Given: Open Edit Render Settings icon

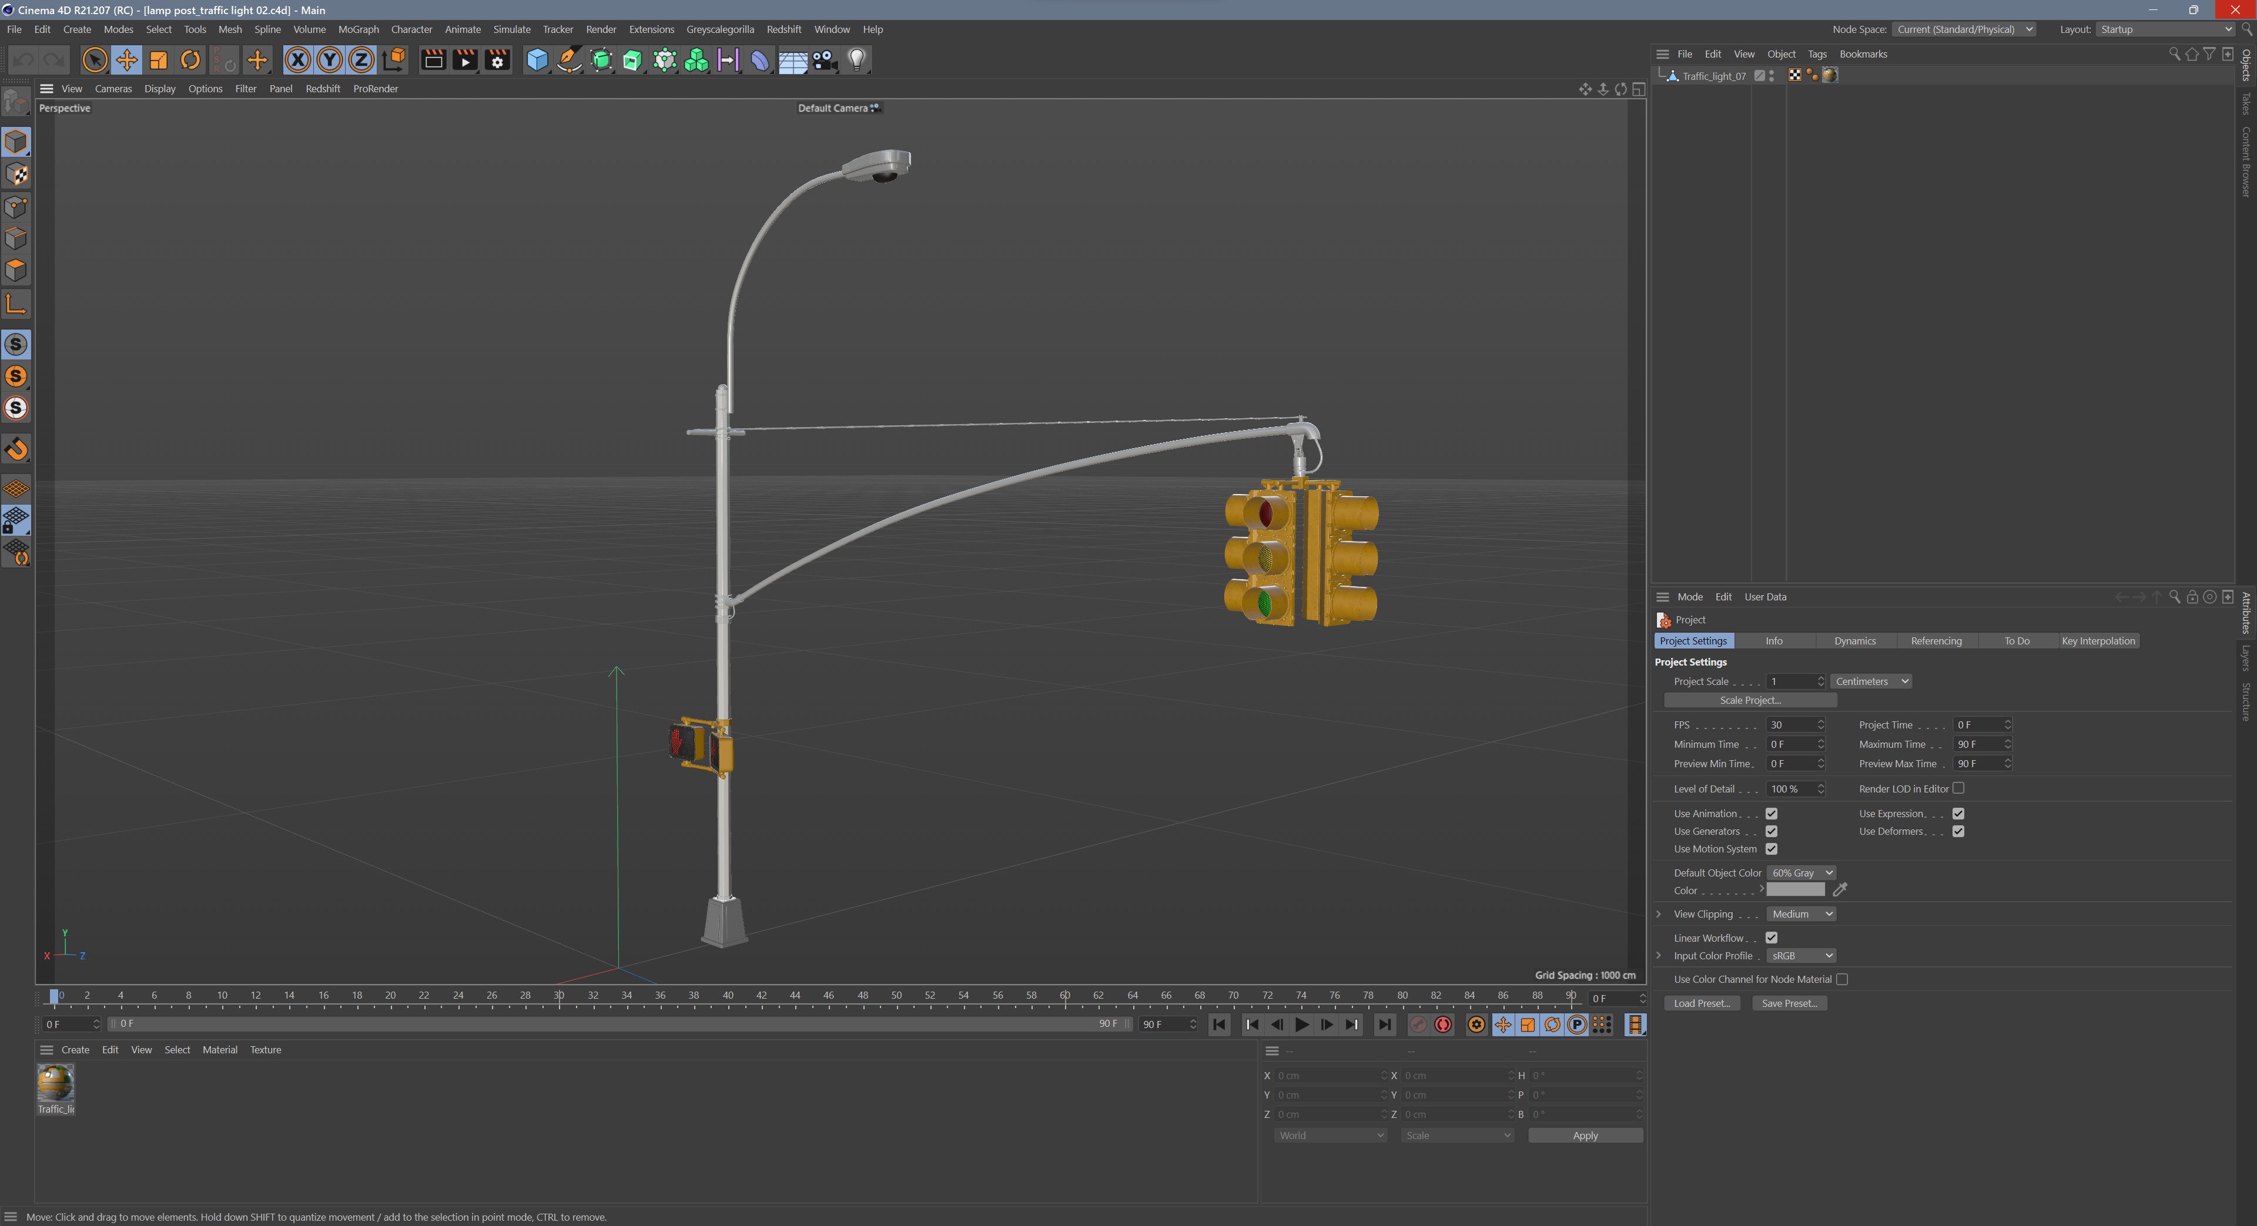Looking at the screenshot, I should 498,59.
